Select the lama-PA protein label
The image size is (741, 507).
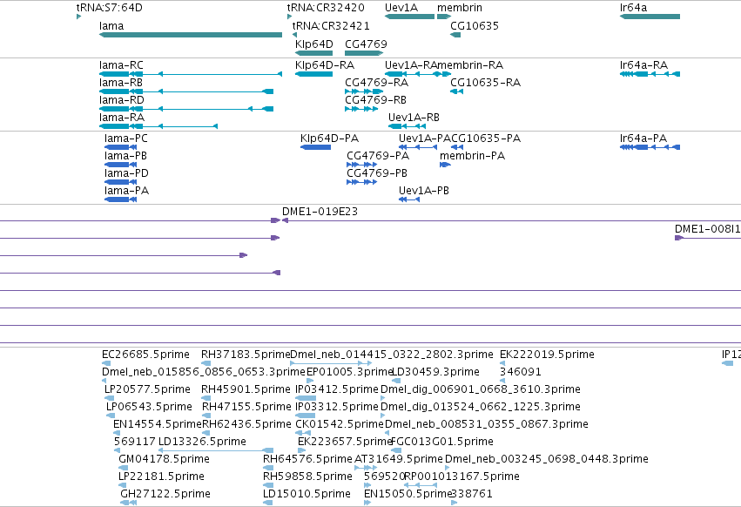tap(126, 191)
